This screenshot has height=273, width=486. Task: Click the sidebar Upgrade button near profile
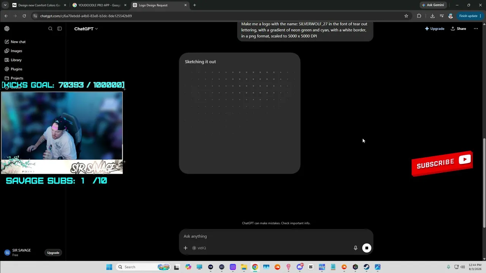53,253
